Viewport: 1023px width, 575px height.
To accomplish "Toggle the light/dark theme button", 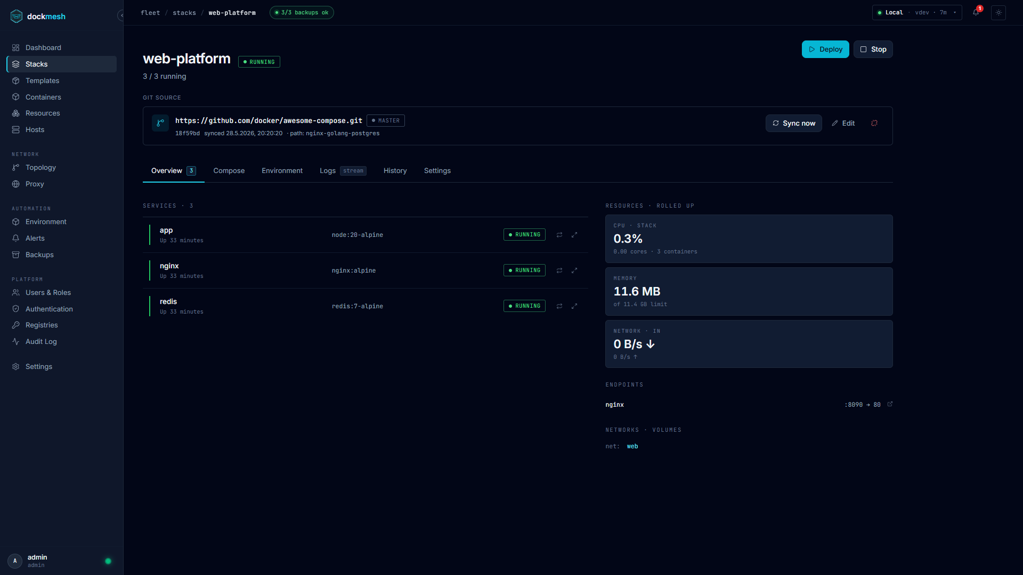I will click(998, 12).
